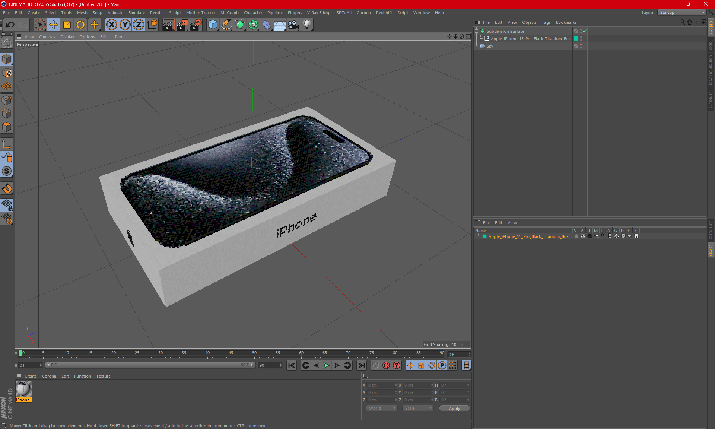Toggle Y axis lock
This screenshot has height=429, width=715.
pos(125,25)
